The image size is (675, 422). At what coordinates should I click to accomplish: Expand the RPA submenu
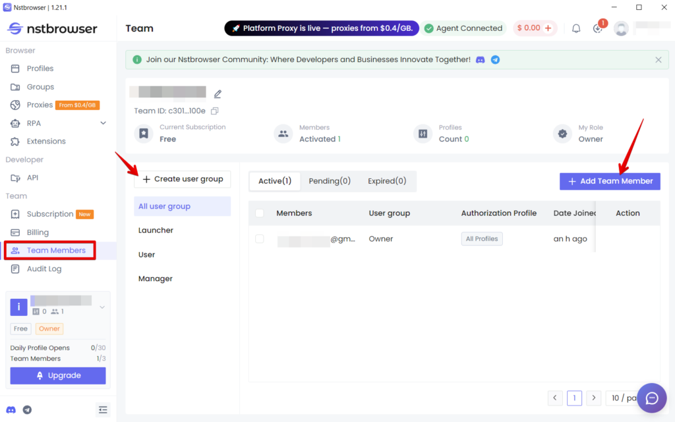[103, 123]
